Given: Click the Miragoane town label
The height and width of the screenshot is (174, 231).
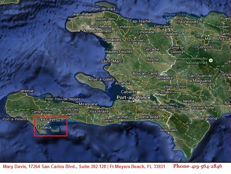Looking at the screenshot, I should pos(88,104).
